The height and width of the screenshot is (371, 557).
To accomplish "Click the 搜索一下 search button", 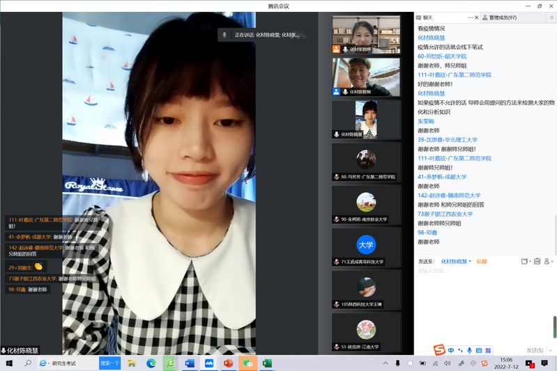I will (110, 363).
